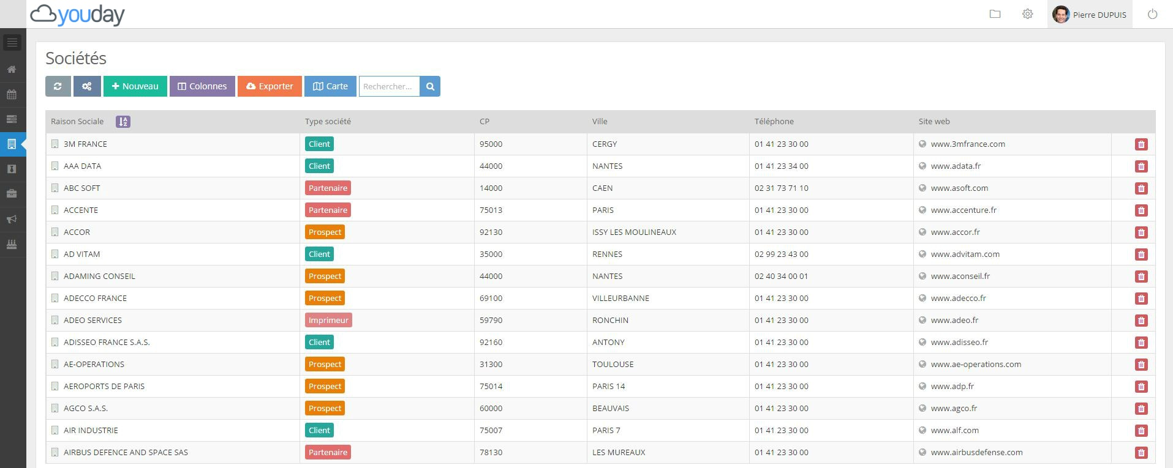Open the contacts tie-badge sidebar icon
The height and width of the screenshot is (468, 1173).
click(x=12, y=169)
